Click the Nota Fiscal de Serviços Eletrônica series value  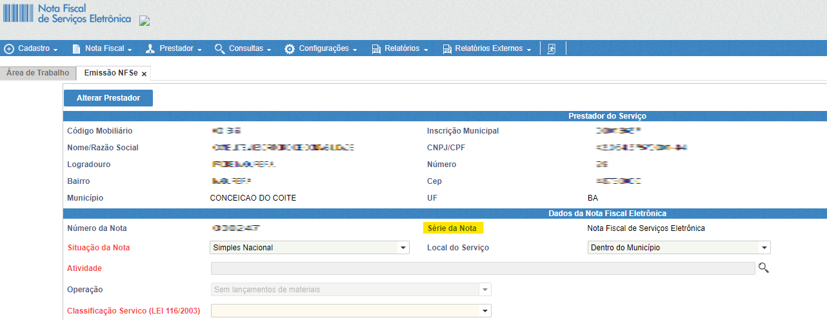[646, 228]
